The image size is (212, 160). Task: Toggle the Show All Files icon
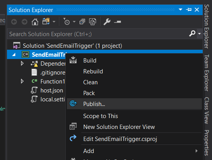point(93,22)
